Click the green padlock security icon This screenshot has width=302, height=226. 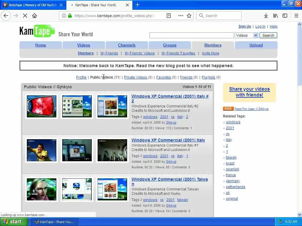(70, 16)
